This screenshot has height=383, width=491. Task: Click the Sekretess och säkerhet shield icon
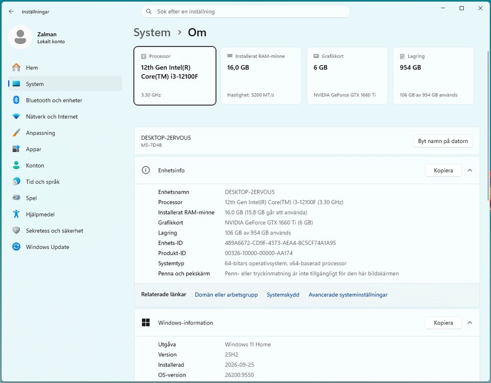pyautogui.click(x=16, y=230)
